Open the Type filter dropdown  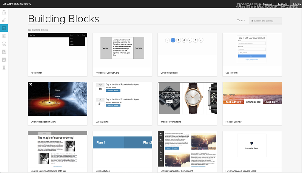click(241, 20)
